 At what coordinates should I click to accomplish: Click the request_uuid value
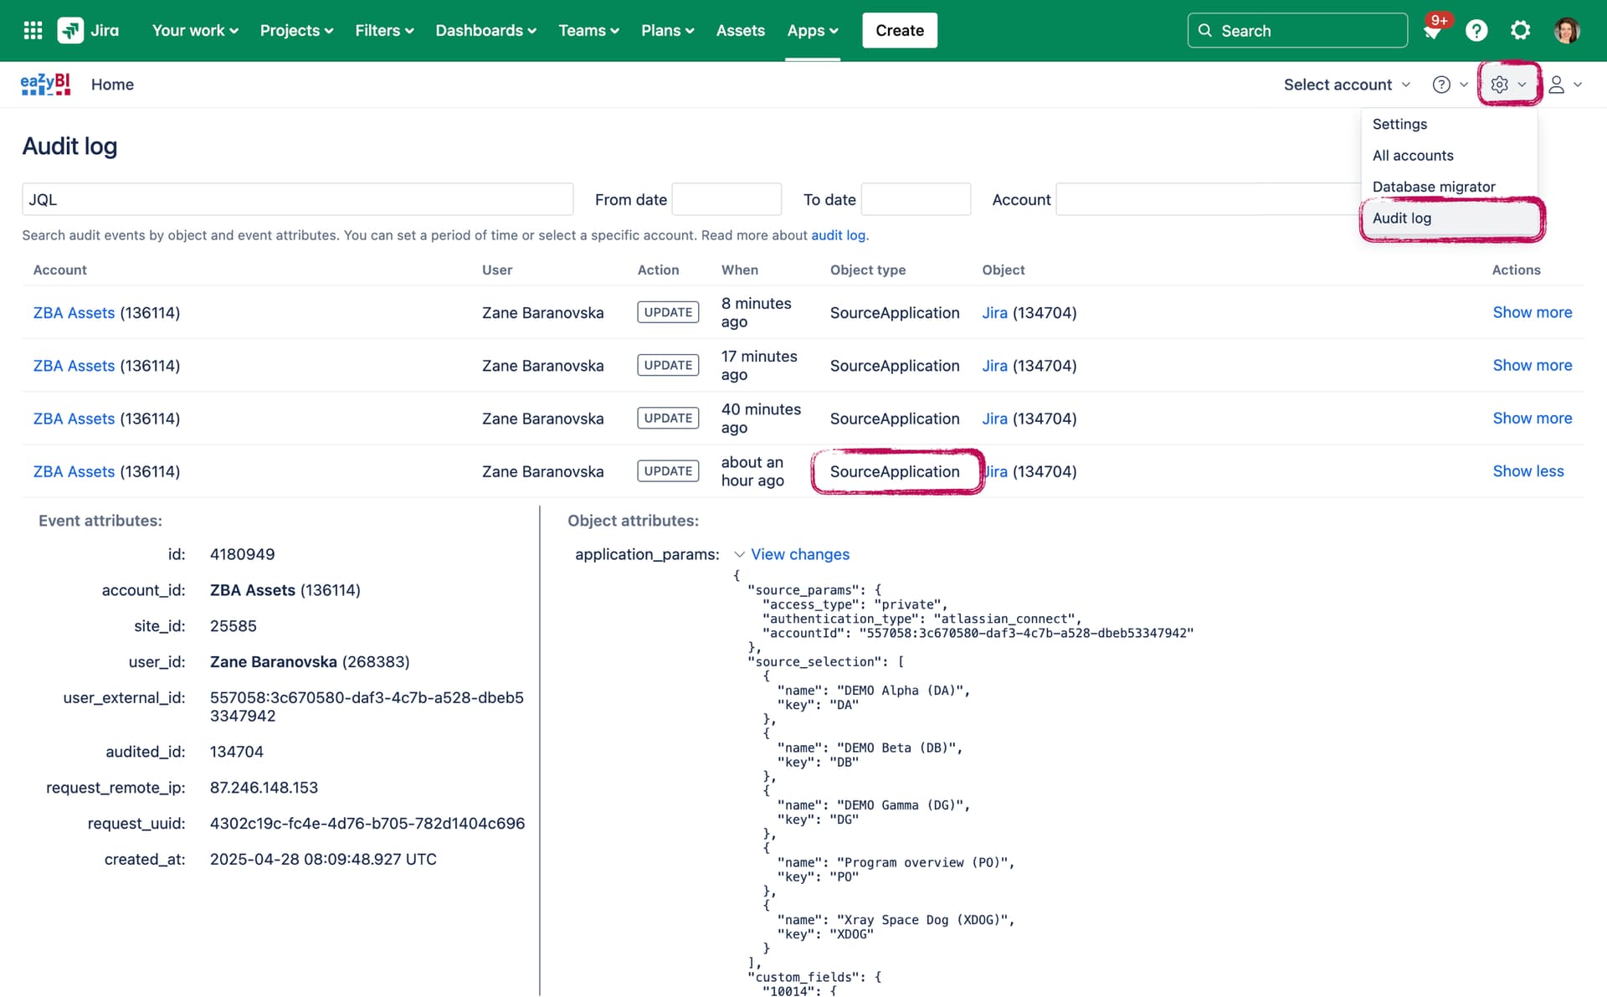point(367,824)
